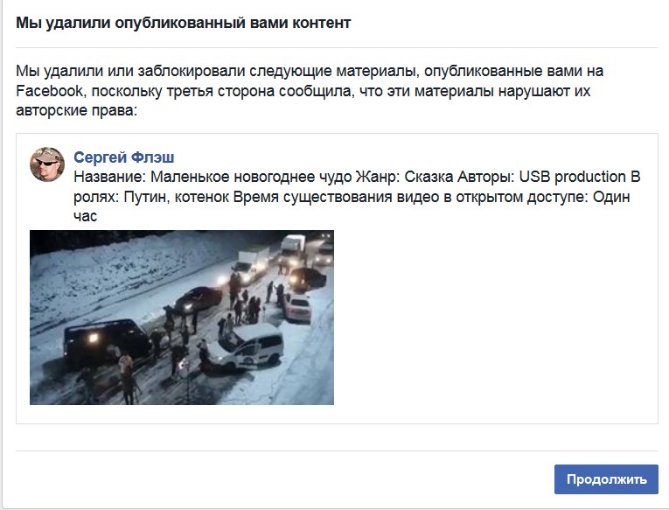The height and width of the screenshot is (510, 669).
Task: Click the Продолжить button
Action: [x=606, y=479]
